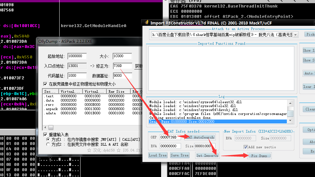Screen dimensions: 315x177
Task: Select 方式2 radio option in OllyDump
Action: point(48,144)
